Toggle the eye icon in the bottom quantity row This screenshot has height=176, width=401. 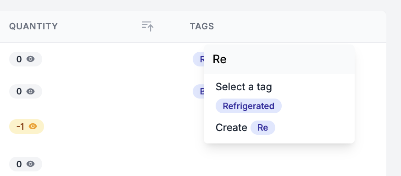pyautogui.click(x=30, y=164)
